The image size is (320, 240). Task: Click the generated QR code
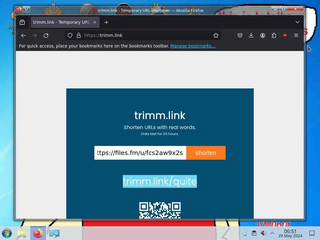pyautogui.click(x=160, y=210)
